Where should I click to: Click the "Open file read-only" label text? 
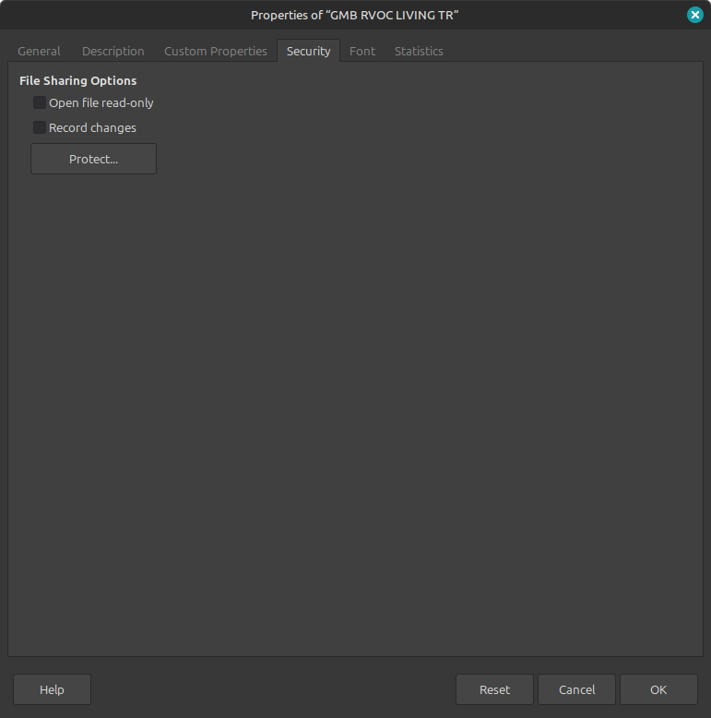tap(101, 103)
